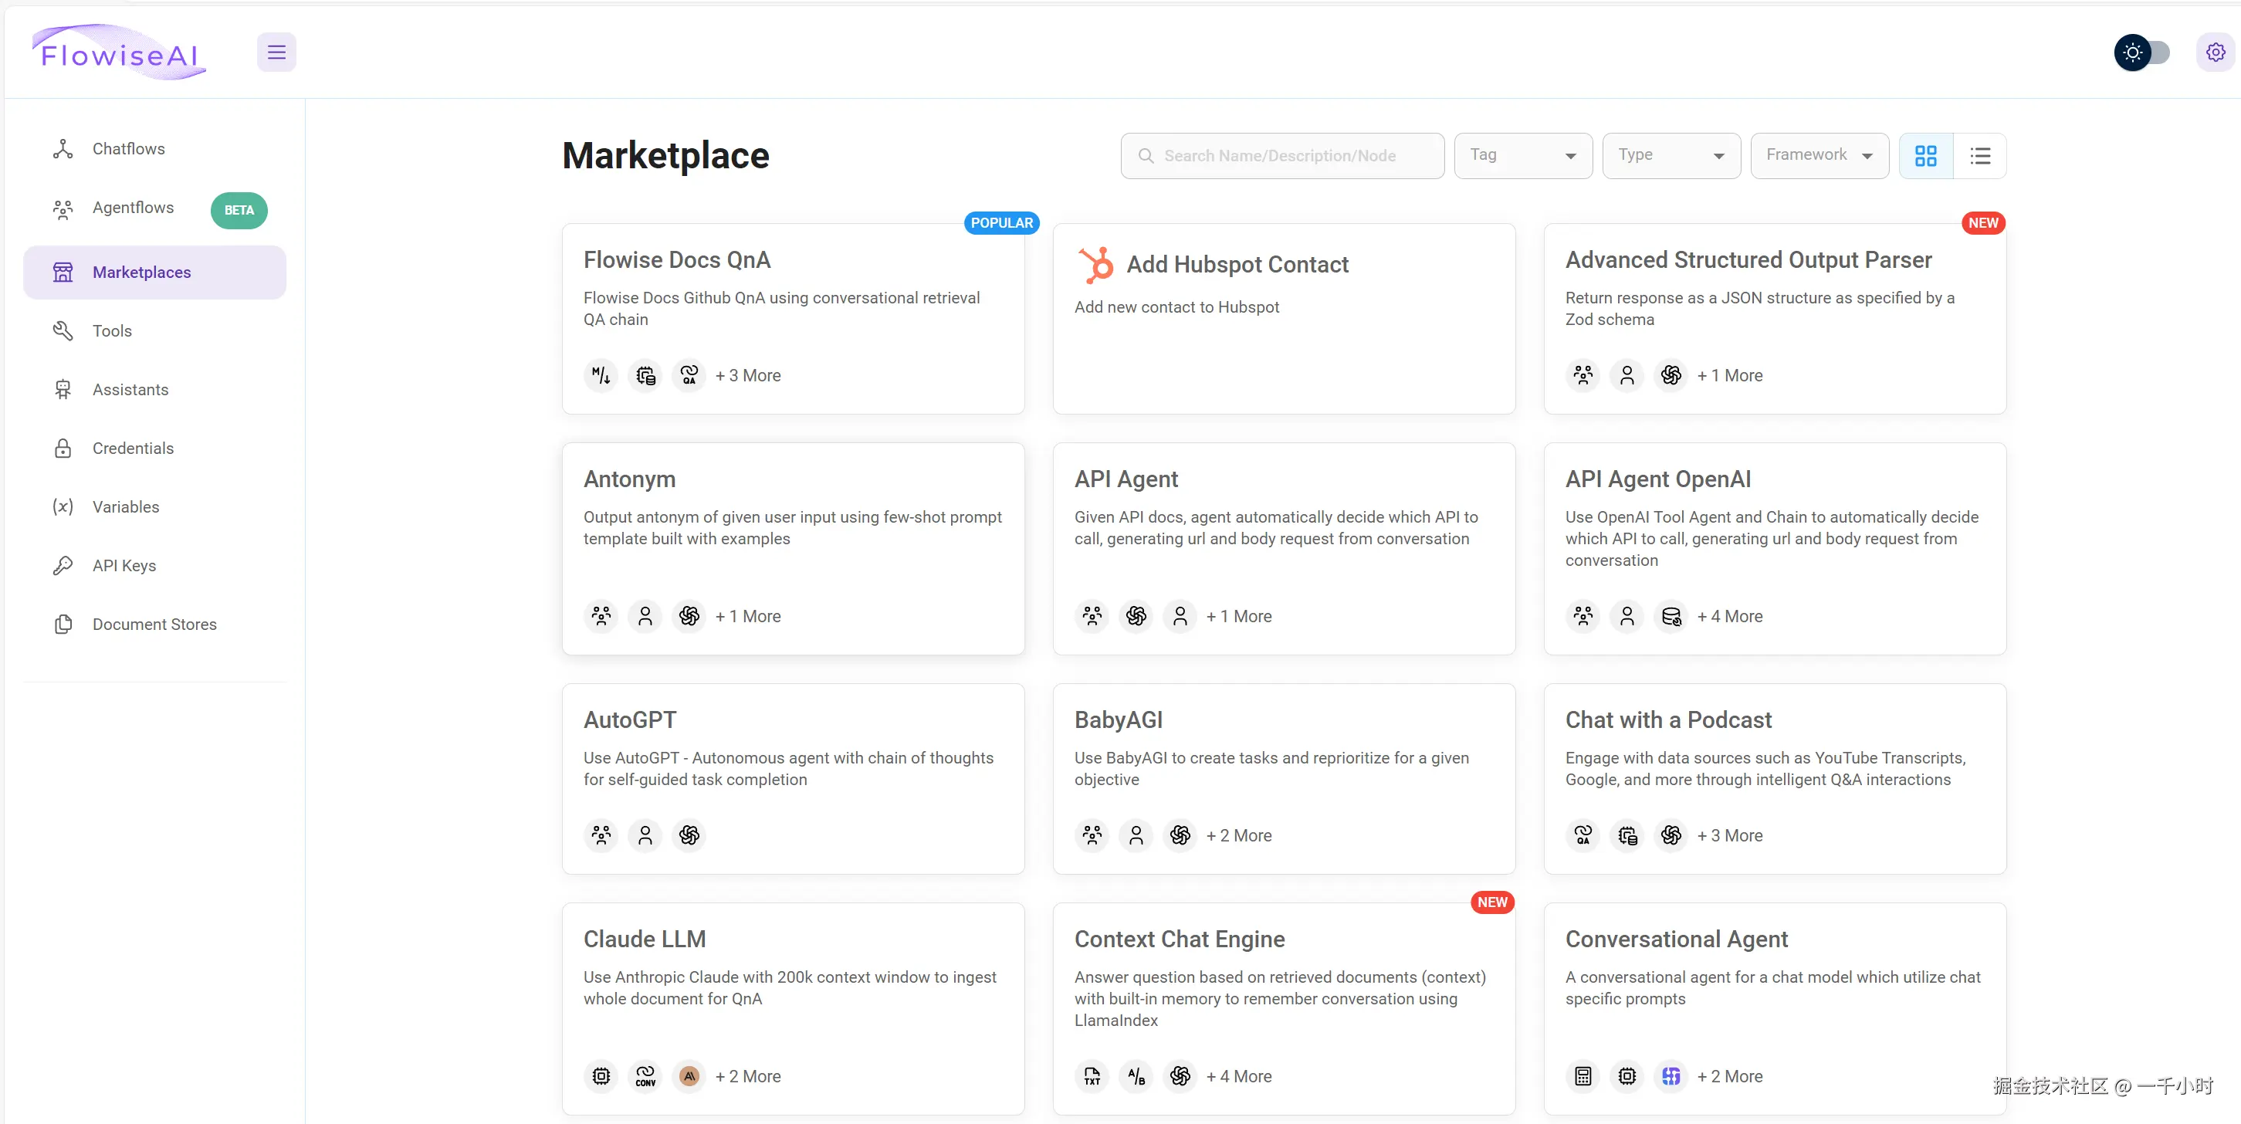Switch to grid card view
Screen dimensions: 2241x1124
coord(1926,156)
